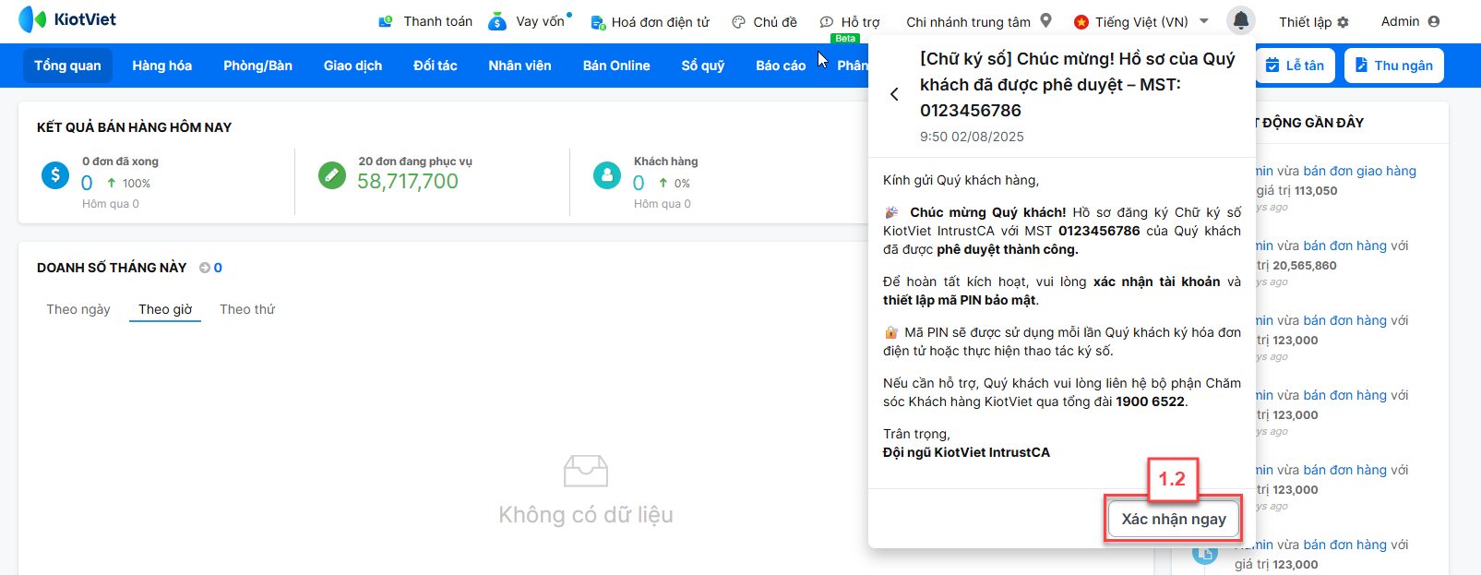Click the Vietnam flag language icon
This screenshot has height=575, width=1481.
pos(1081,21)
